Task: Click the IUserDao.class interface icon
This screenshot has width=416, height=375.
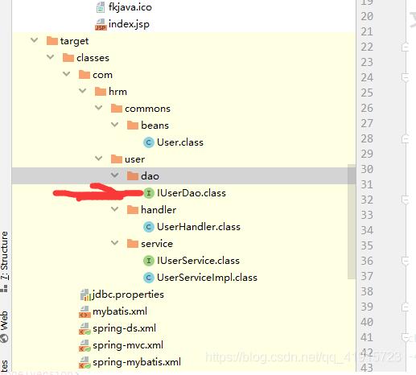Action: tap(149, 193)
